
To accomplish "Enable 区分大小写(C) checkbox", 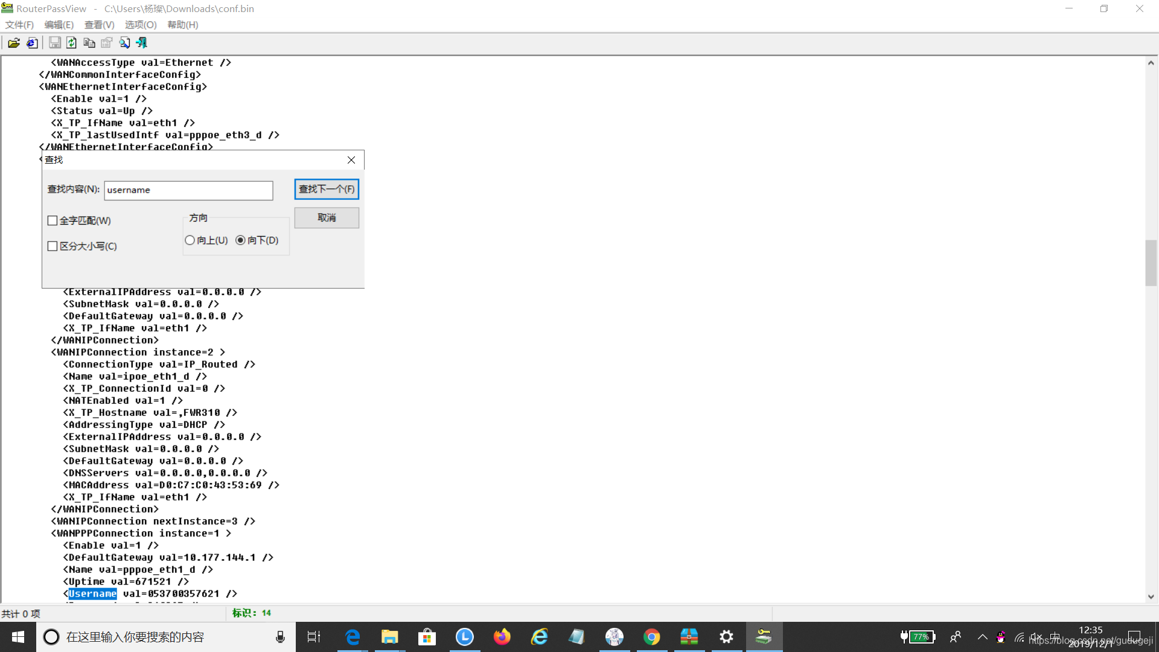I will (x=53, y=246).
